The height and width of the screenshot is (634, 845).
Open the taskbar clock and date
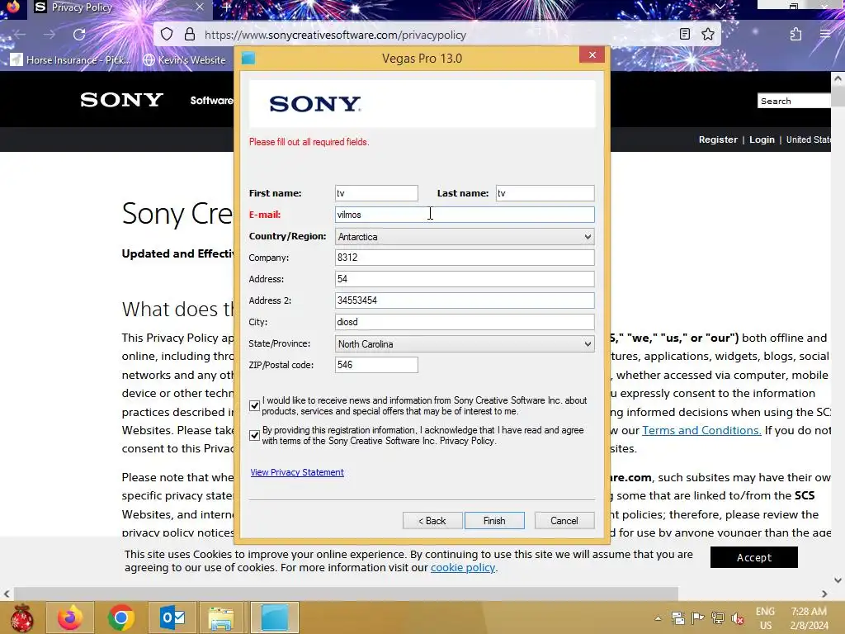(x=809, y=618)
